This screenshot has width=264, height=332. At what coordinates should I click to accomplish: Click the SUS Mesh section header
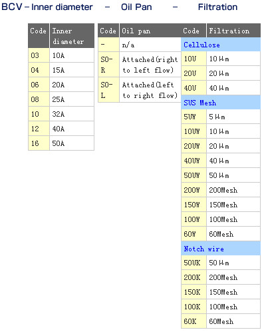point(221,103)
